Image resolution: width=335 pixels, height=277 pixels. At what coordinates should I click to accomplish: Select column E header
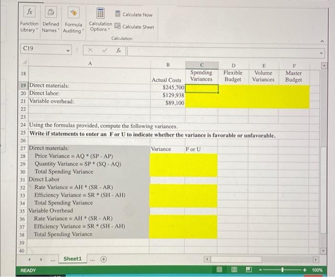[264, 66]
